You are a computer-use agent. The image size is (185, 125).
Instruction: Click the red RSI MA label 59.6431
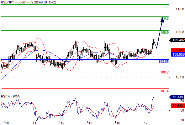(178, 106)
